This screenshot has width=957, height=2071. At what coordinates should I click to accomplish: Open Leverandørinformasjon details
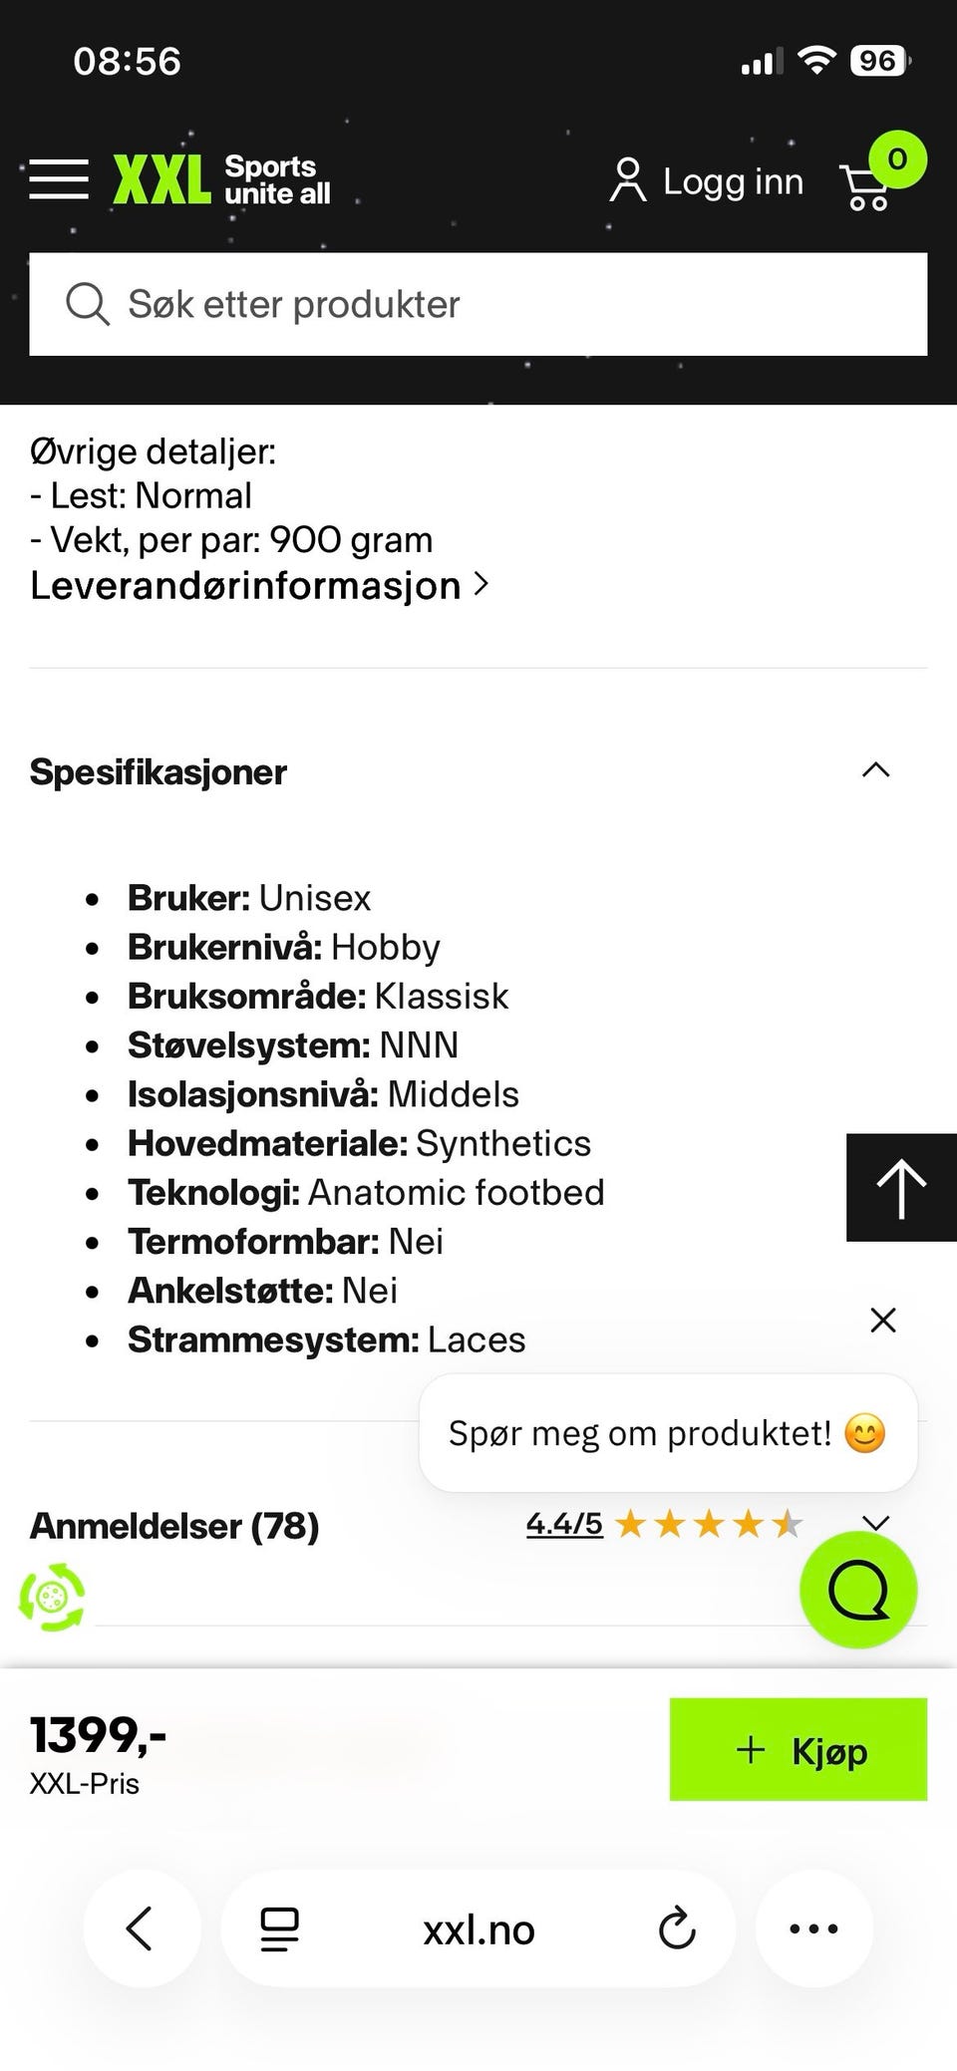(x=259, y=585)
